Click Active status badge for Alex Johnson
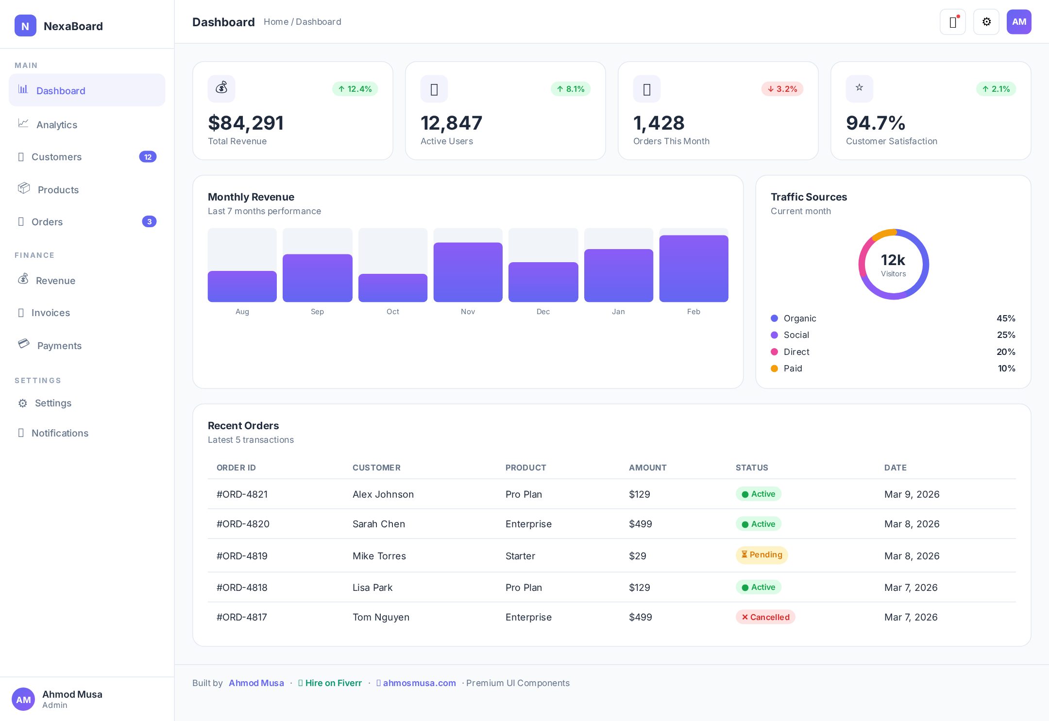The image size is (1049, 721). 759,494
